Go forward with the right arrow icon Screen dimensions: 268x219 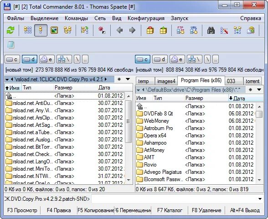click(x=132, y=30)
